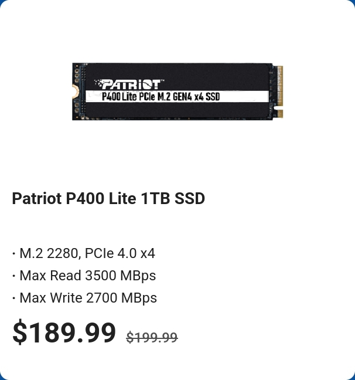Image resolution: width=355 pixels, height=380 pixels.
Task: Click the 3500 read speed value
Action: 100,276
